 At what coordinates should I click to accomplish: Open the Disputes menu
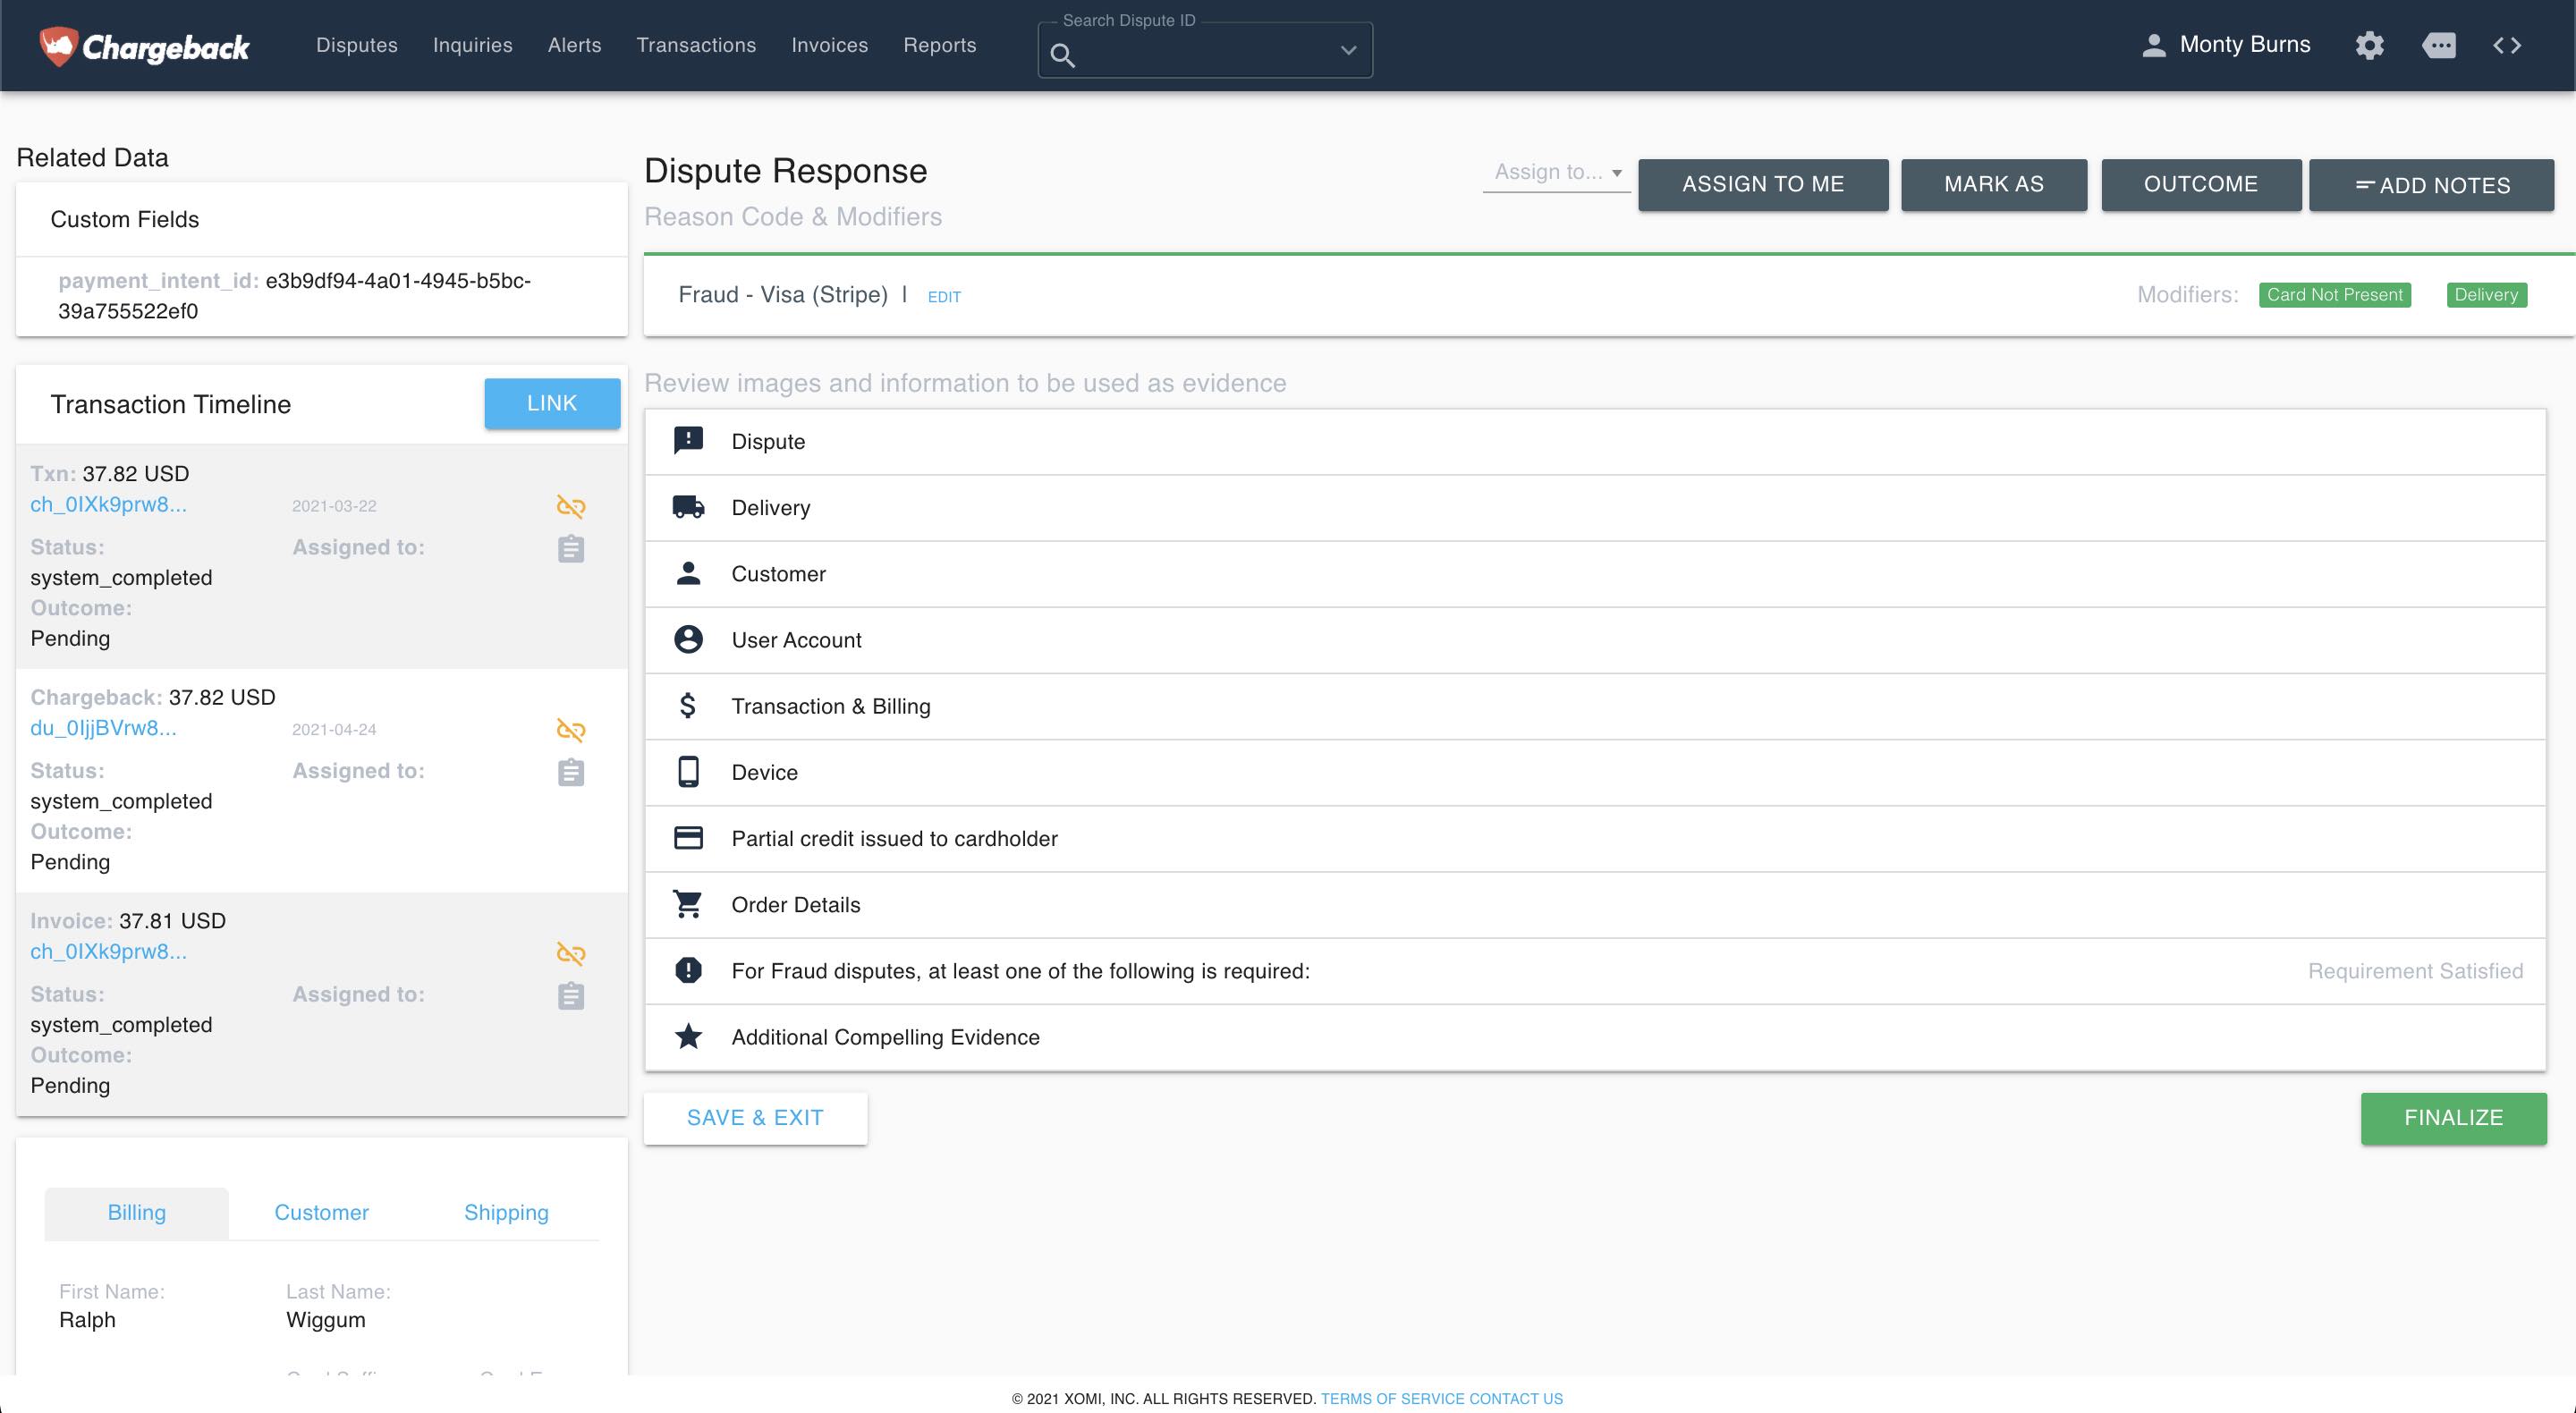pyautogui.click(x=357, y=45)
